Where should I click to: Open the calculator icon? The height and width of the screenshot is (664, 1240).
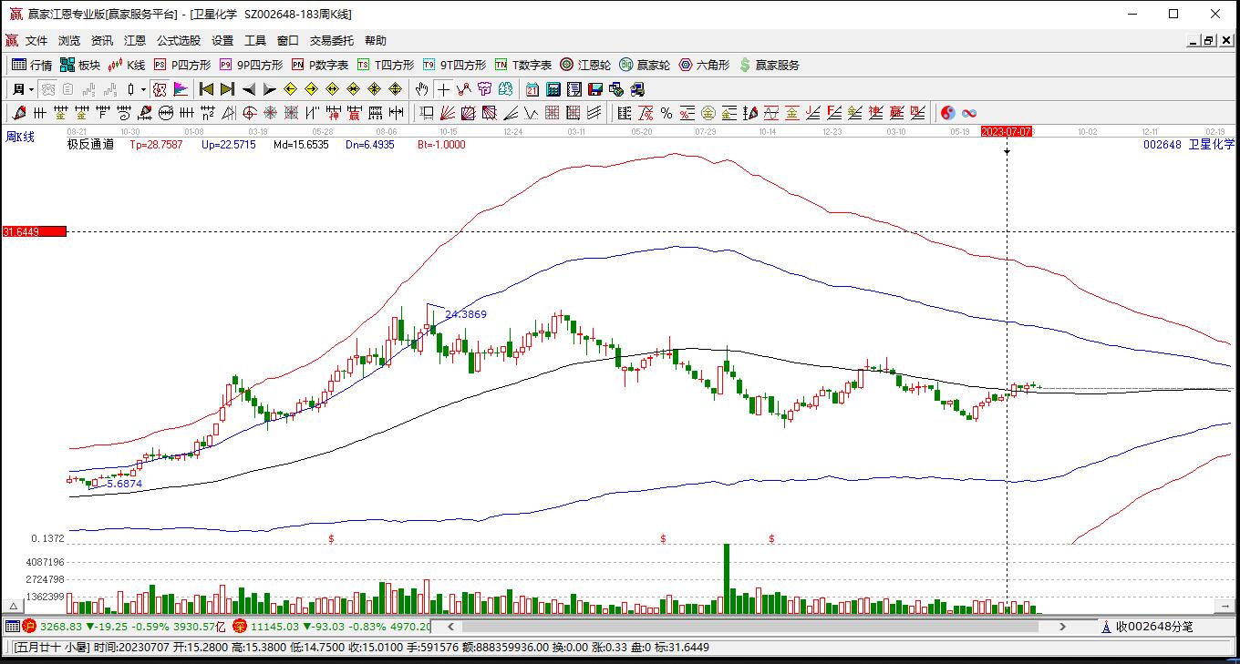(x=553, y=89)
